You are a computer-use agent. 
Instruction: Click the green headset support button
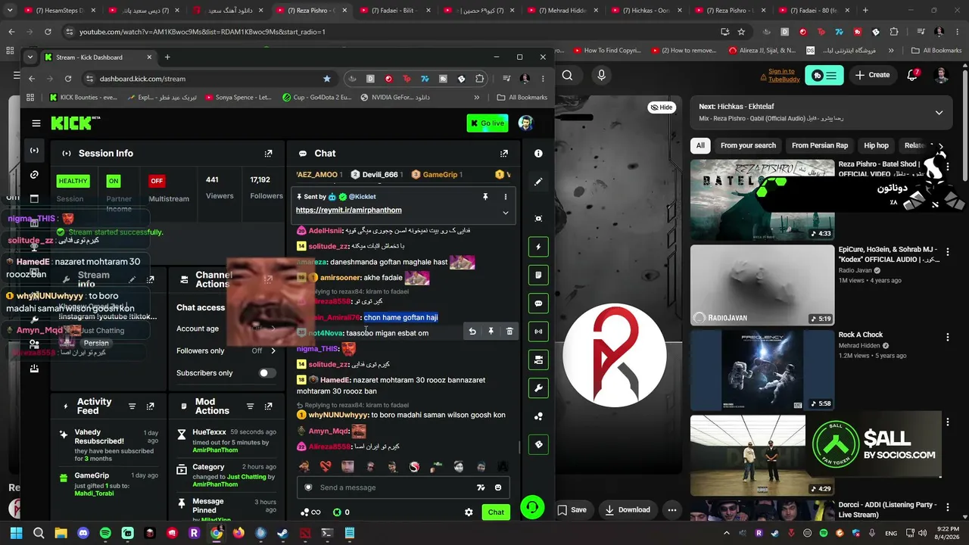(x=532, y=506)
